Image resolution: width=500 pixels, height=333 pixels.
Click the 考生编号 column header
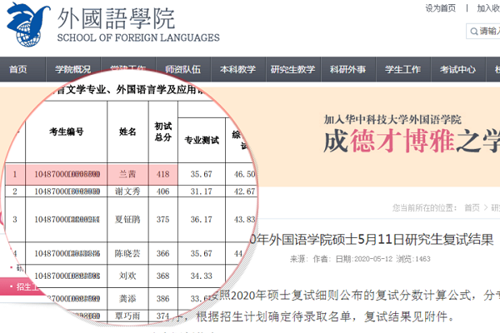click(67, 132)
